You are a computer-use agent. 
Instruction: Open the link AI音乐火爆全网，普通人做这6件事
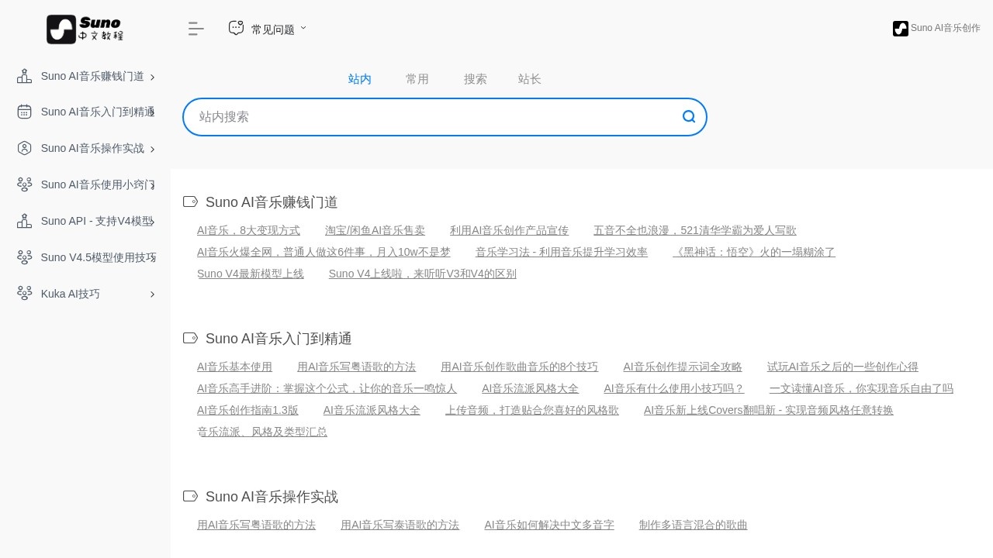(324, 252)
